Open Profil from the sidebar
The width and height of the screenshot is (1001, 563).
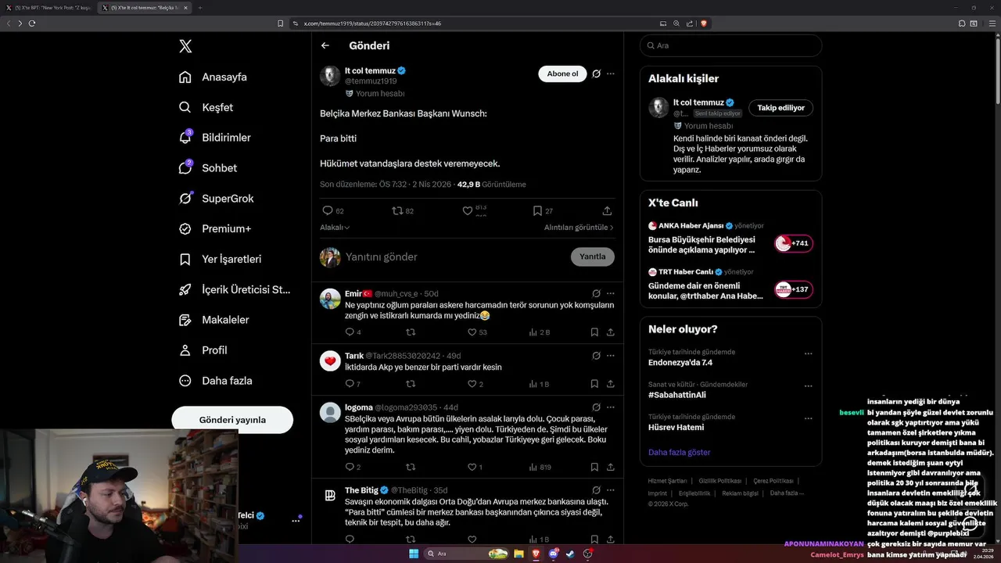203,350
